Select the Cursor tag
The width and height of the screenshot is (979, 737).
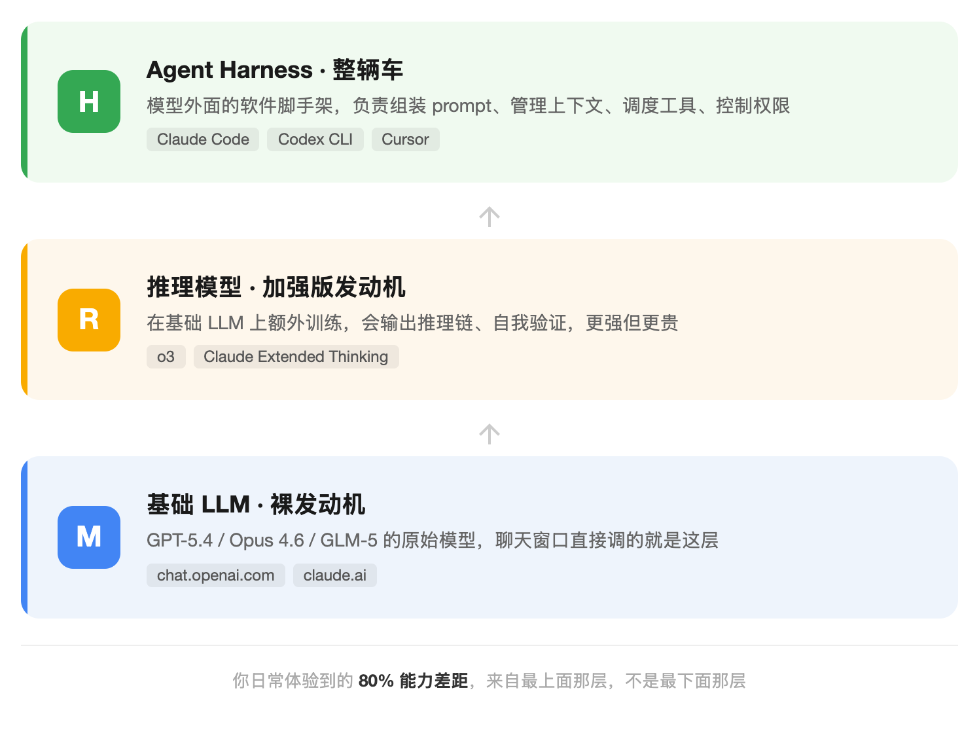[x=406, y=139]
